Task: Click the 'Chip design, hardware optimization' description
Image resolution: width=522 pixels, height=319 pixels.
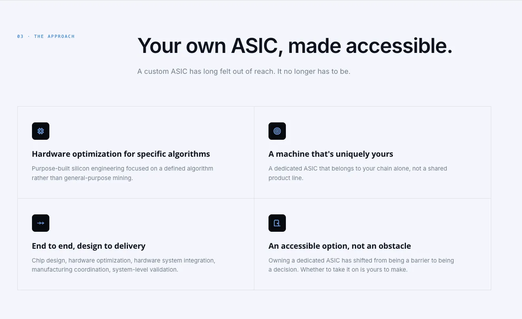Action: tap(124, 265)
